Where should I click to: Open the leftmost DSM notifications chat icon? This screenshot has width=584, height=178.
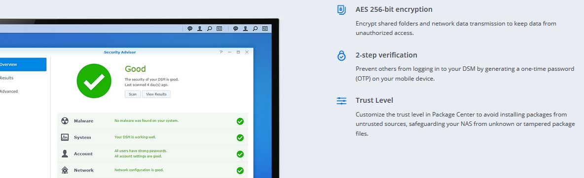coord(190,28)
